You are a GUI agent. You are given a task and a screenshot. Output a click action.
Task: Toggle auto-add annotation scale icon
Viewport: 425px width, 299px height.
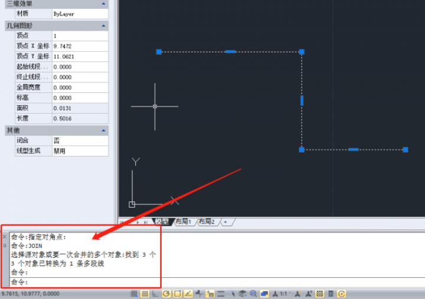(x=309, y=294)
